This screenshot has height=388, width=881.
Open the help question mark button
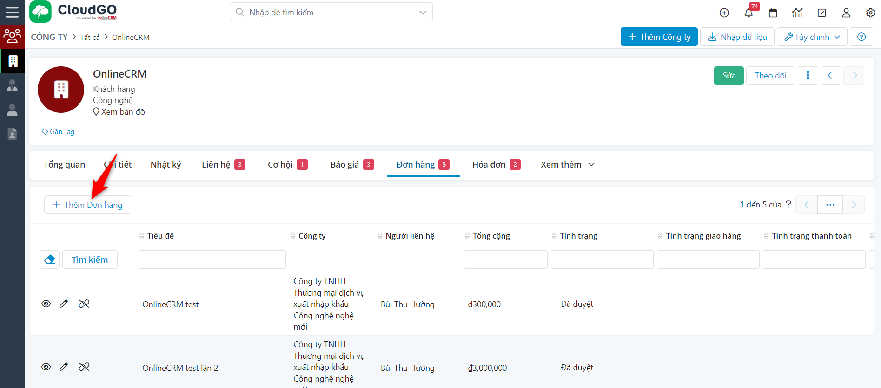pos(861,37)
